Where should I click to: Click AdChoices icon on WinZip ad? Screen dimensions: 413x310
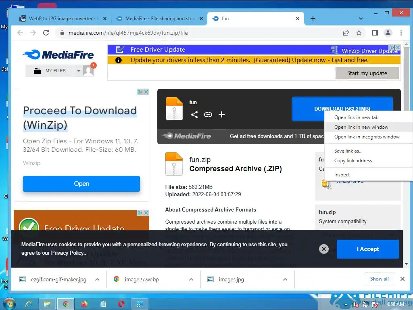coord(140,92)
